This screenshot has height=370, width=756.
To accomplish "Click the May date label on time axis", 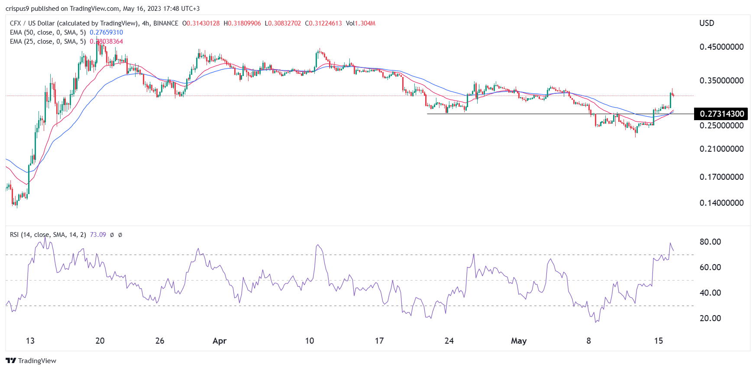I will (519, 341).
